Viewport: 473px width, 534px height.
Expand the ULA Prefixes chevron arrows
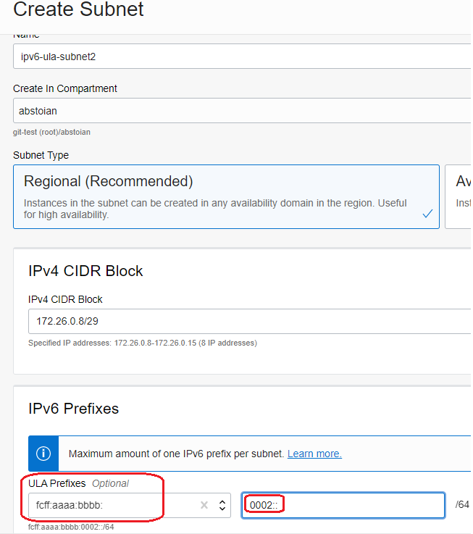tap(222, 505)
